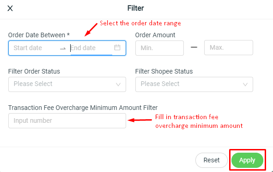Select the Max order amount field

229,48
